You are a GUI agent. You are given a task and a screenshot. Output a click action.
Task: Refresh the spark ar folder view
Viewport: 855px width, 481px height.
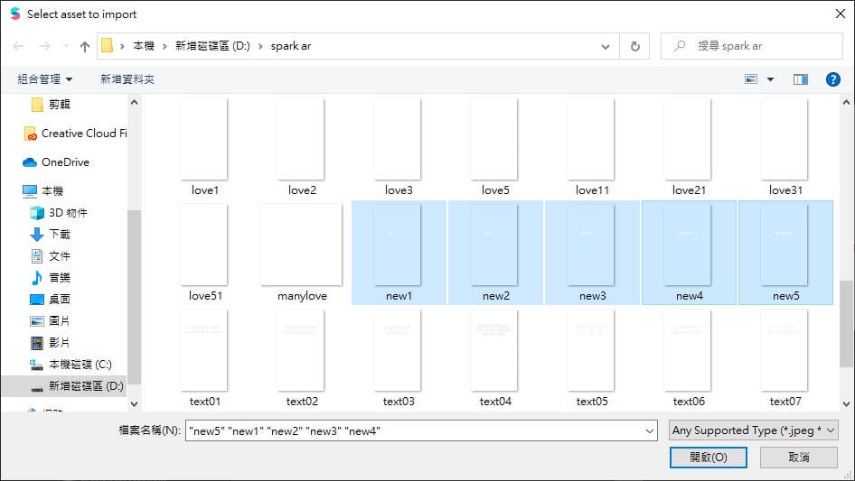(x=634, y=46)
